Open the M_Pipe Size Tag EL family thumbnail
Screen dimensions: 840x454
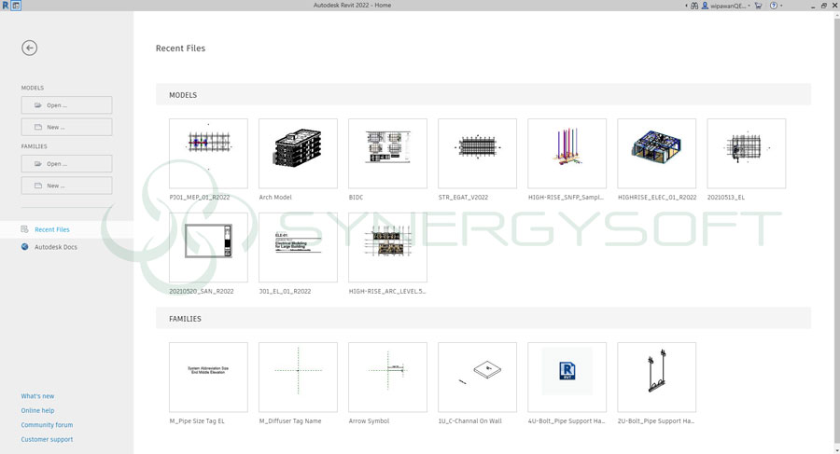[x=208, y=377]
